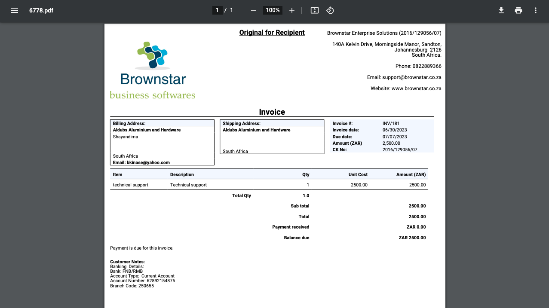Zoom out the document view
549x308 pixels.
253,10
